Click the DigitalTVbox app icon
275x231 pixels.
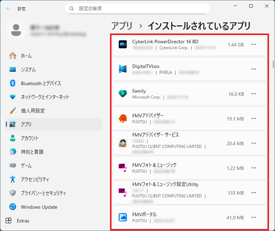pyautogui.click(x=122, y=69)
